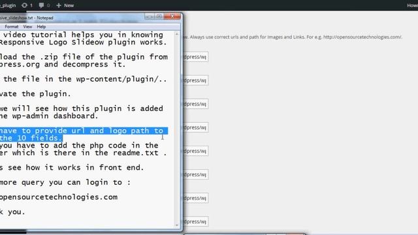Click 'Responsive Logo Slideow plugin works.' line
This screenshot has width=418, height=235.
tap(83, 42)
